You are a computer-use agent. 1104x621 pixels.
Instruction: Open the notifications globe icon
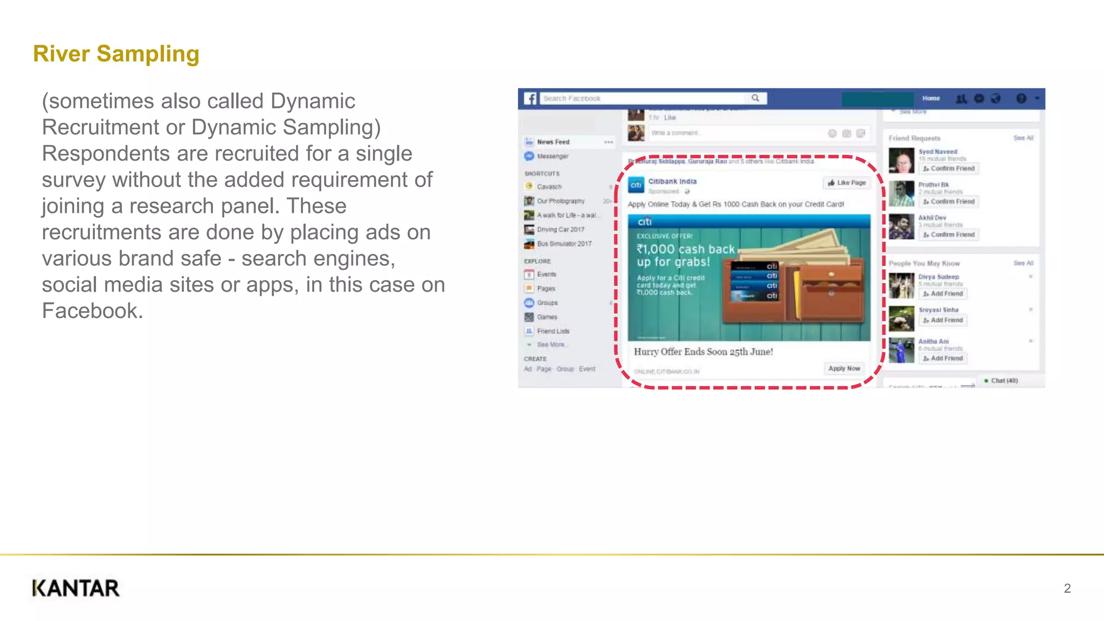[x=996, y=99]
